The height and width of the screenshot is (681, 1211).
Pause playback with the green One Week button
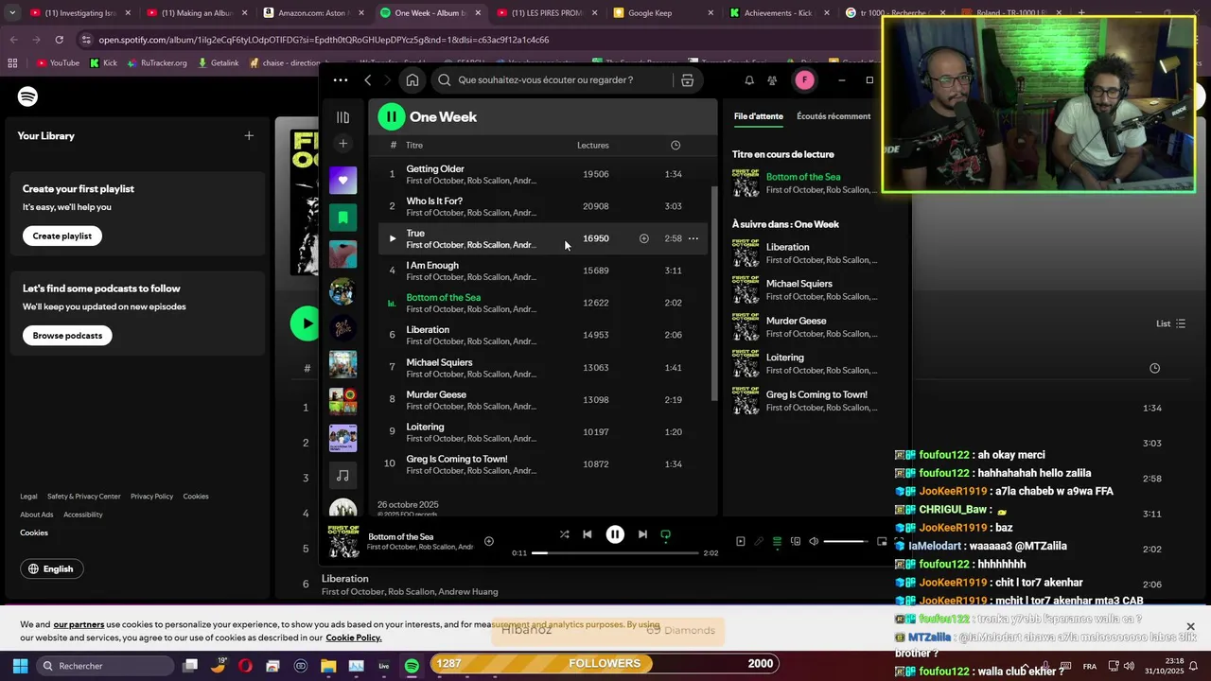pyautogui.click(x=391, y=116)
